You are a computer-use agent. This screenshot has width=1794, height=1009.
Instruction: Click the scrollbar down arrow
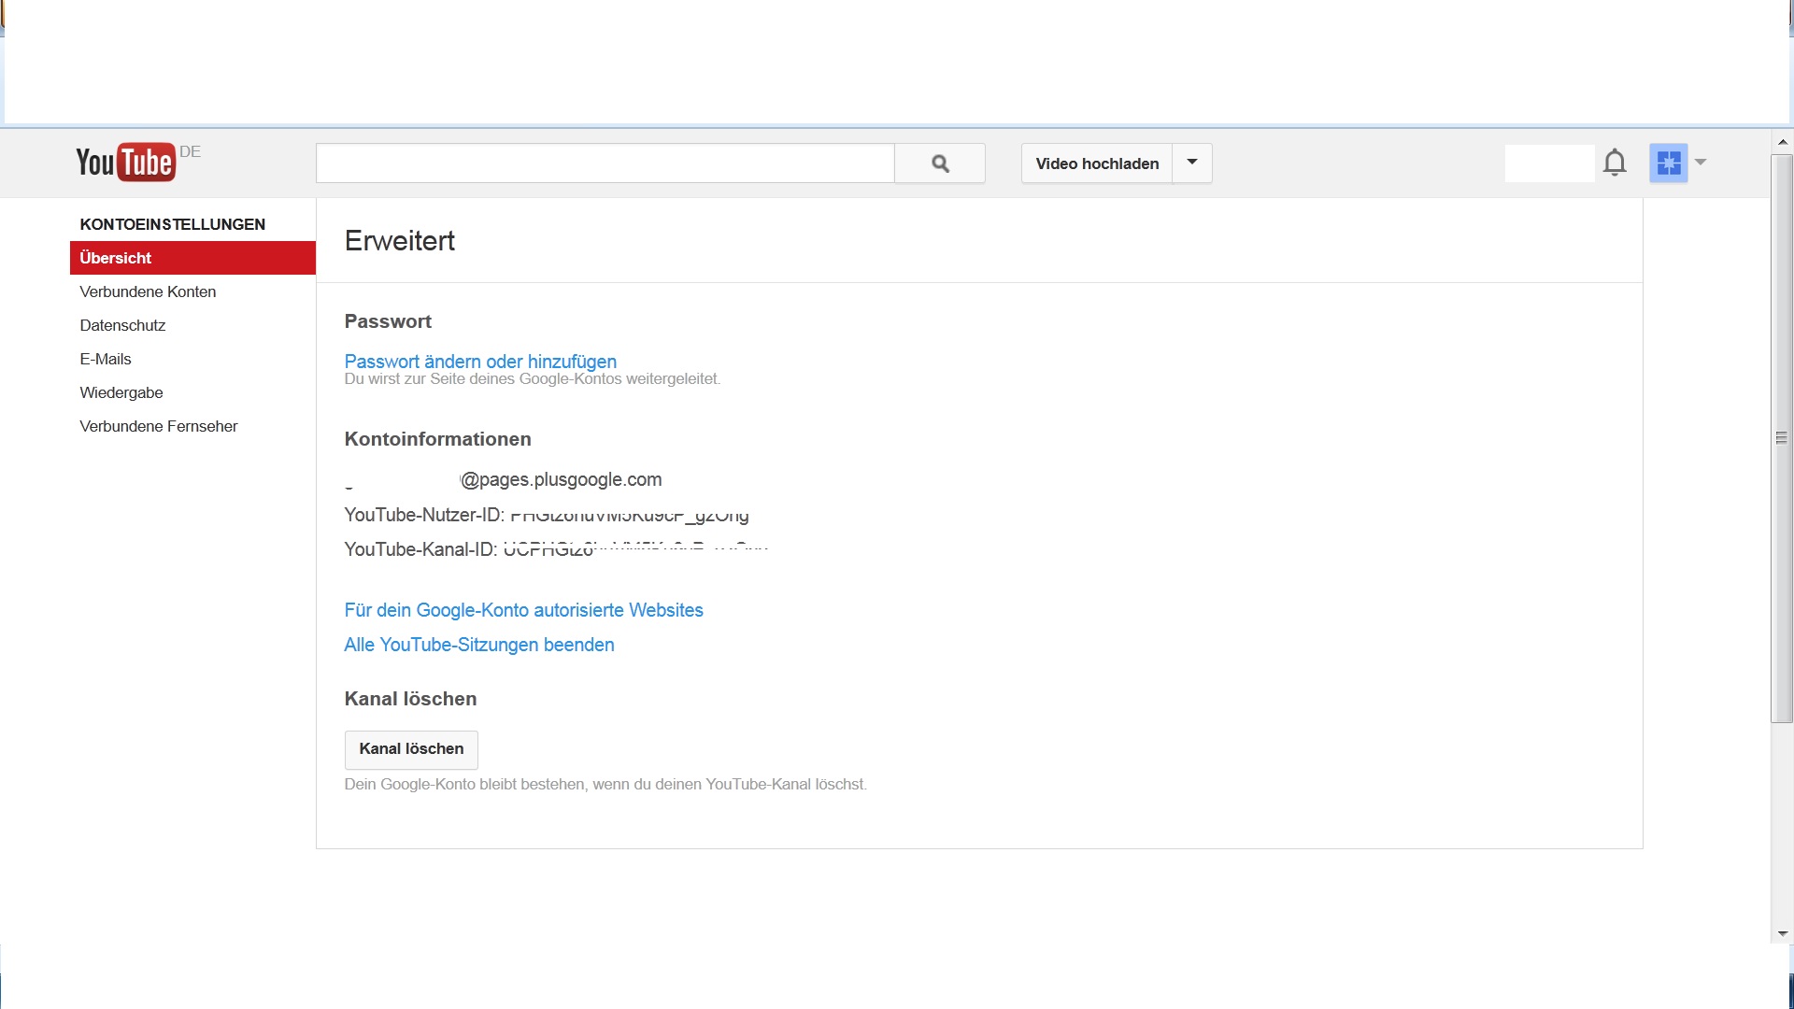click(1782, 933)
